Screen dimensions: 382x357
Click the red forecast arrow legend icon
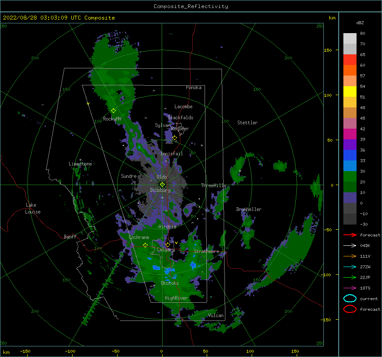[350, 235]
